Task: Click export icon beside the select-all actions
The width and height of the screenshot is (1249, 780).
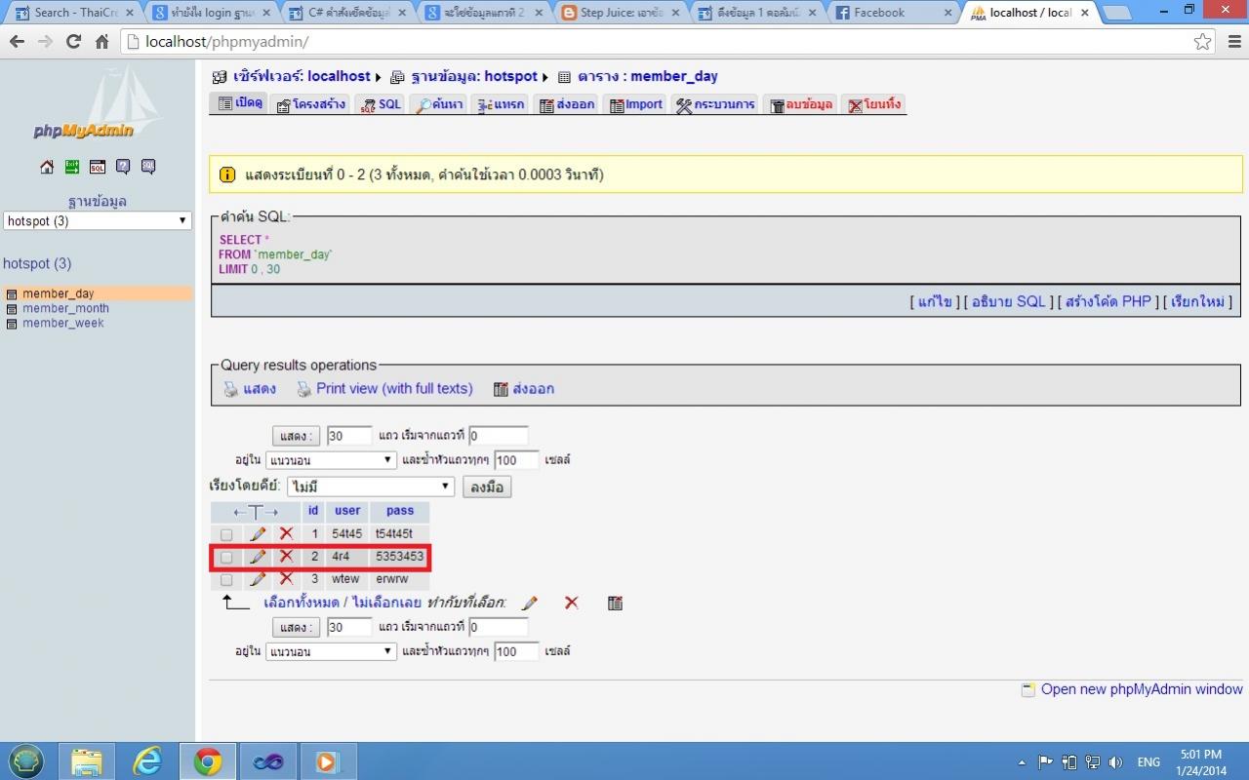Action: click(615, 604)
